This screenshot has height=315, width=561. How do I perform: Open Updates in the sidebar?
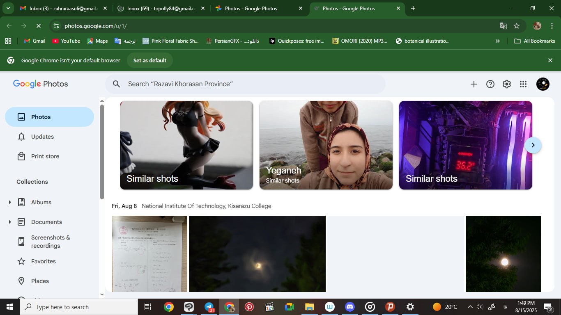click(42, 137)
